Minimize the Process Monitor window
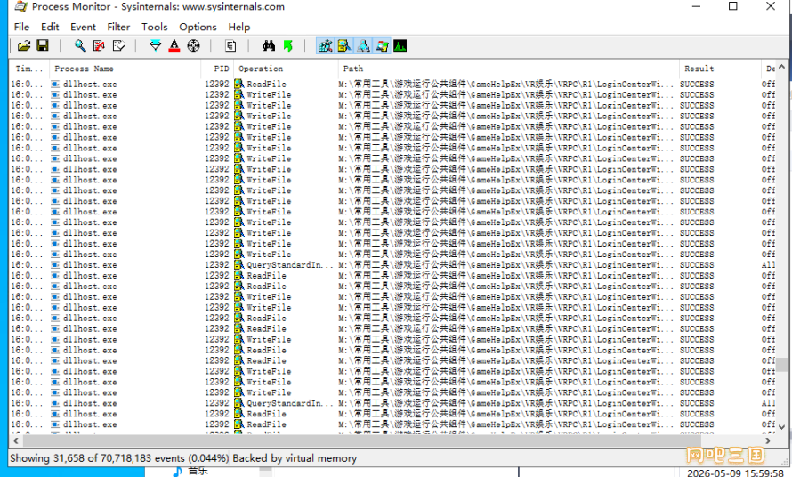Screen dimensions: 792x477 [x=697, y=6]
